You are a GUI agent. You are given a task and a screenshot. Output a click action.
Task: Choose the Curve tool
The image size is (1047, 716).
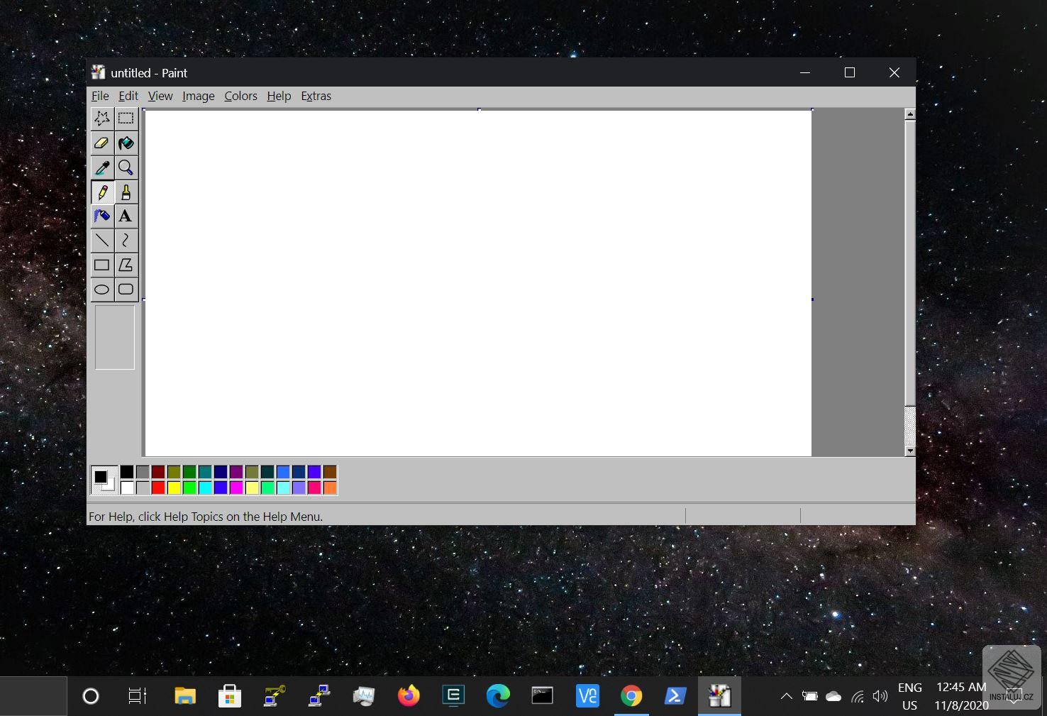coord(126,241)
